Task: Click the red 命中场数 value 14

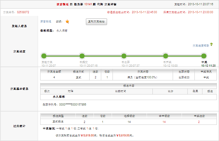Action: [x=164, y=122]
